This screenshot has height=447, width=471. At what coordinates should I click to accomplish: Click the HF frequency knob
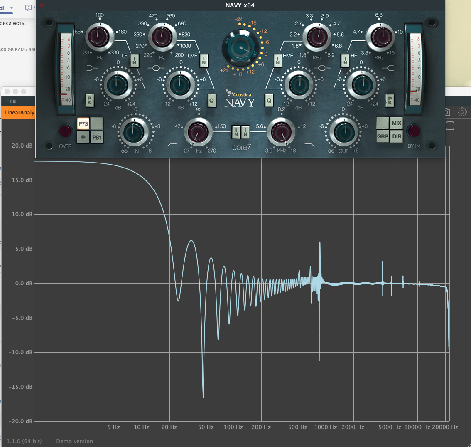pos(380,37)
